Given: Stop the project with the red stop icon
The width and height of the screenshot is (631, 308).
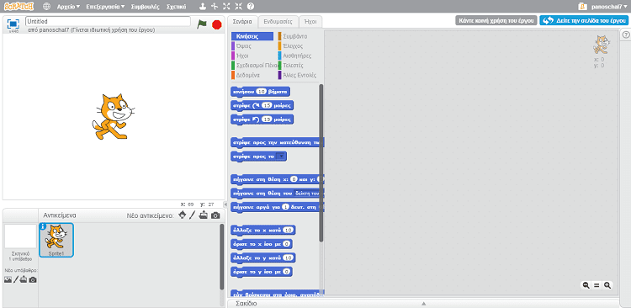Looking at the screenshot, I should click(x=217, y=24).
